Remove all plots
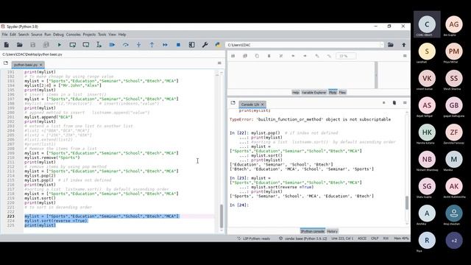This screenshot has height=265, width=471. point(281,56)
